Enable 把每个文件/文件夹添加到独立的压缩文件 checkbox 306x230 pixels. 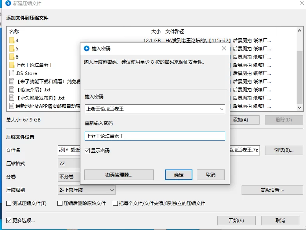click(116, 203)
